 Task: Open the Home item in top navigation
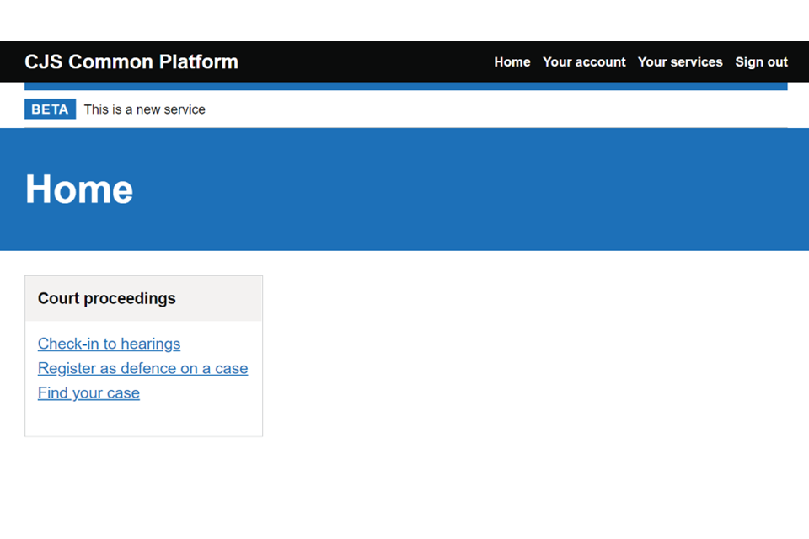[x=512, y=62]
